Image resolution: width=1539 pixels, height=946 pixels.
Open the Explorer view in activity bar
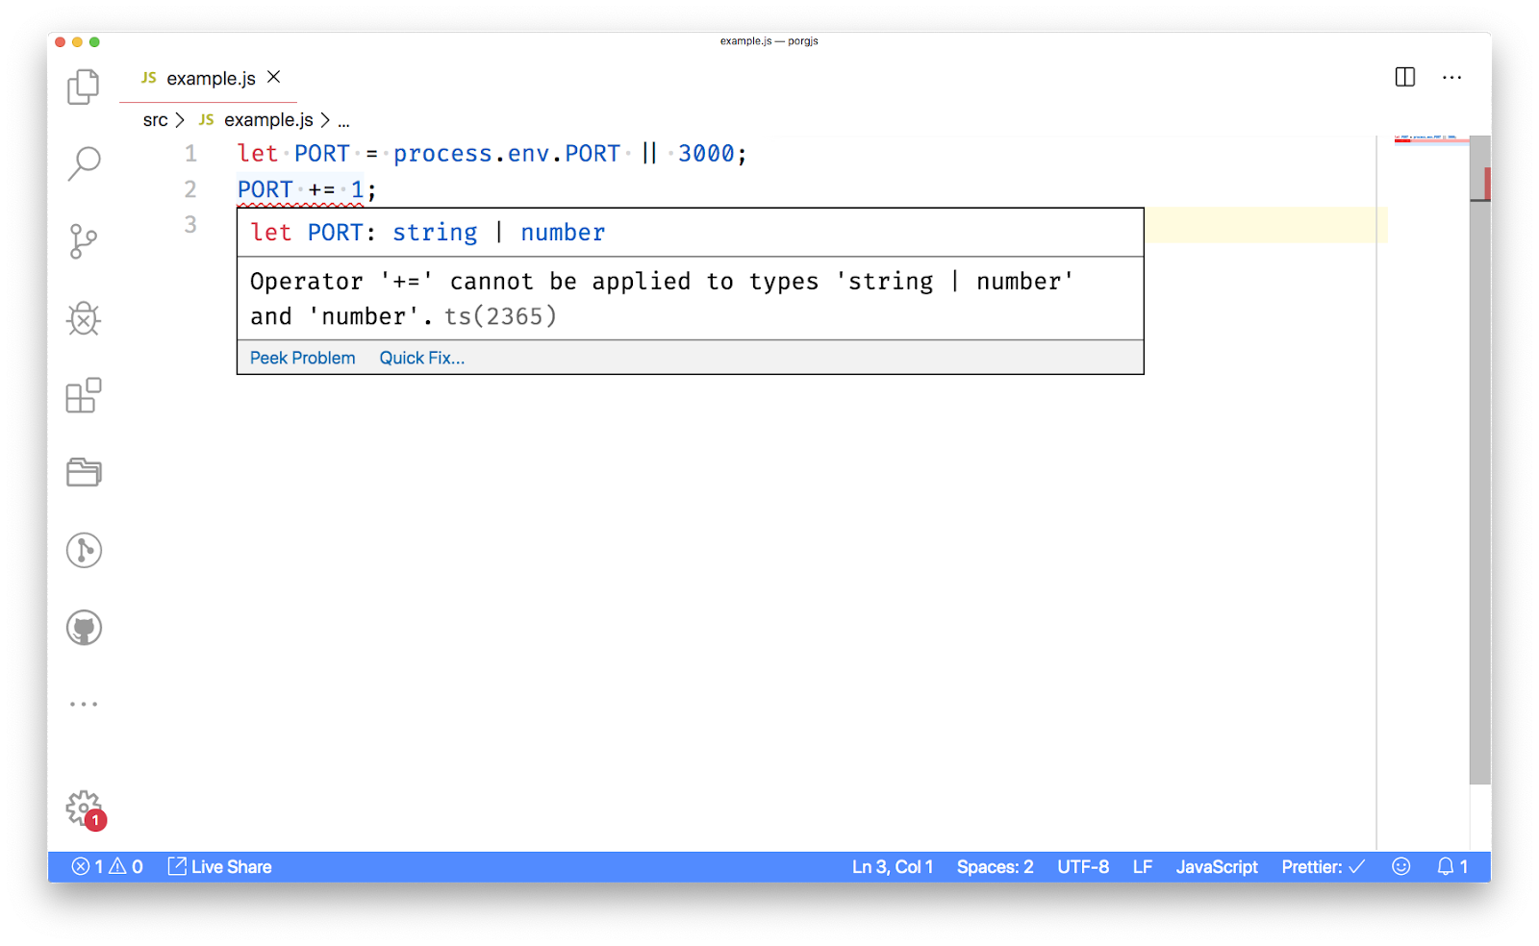click(x=84, y=87)
